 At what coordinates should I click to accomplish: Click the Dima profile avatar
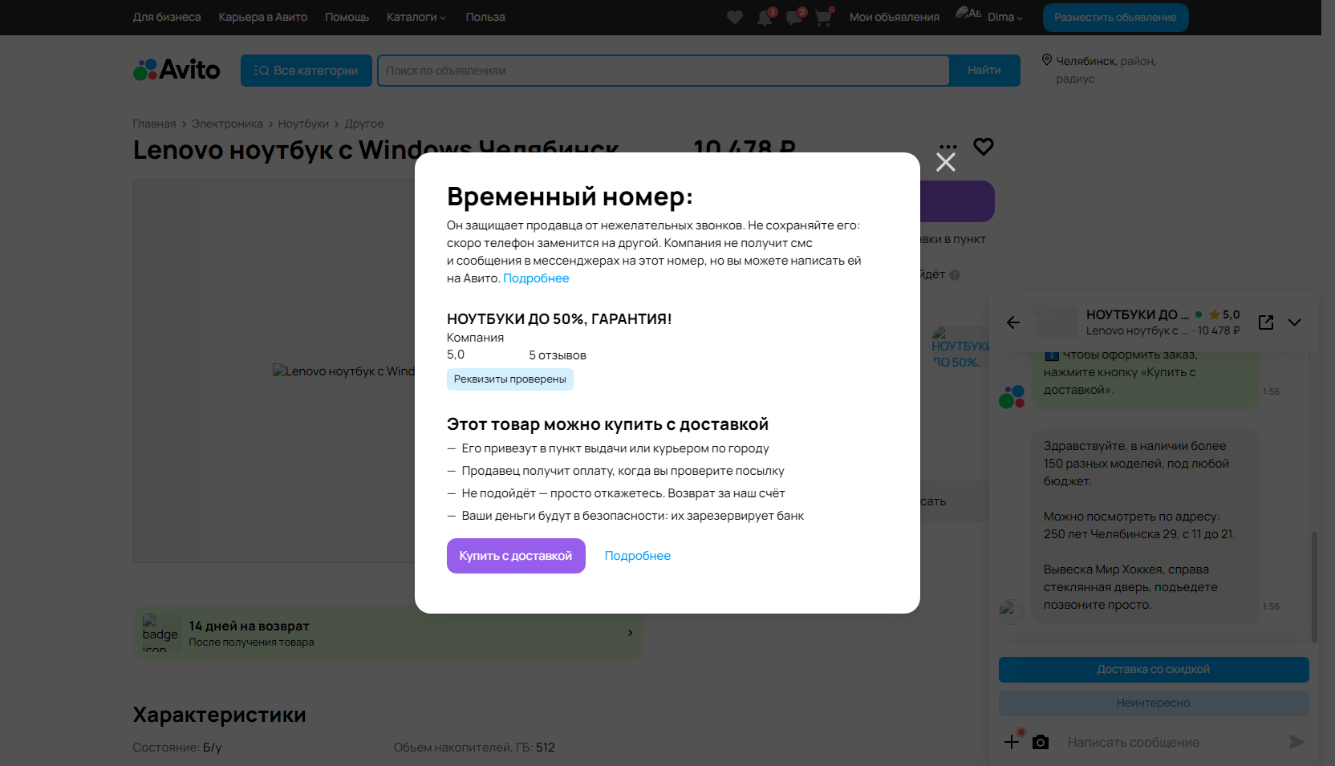coord(968,13)
